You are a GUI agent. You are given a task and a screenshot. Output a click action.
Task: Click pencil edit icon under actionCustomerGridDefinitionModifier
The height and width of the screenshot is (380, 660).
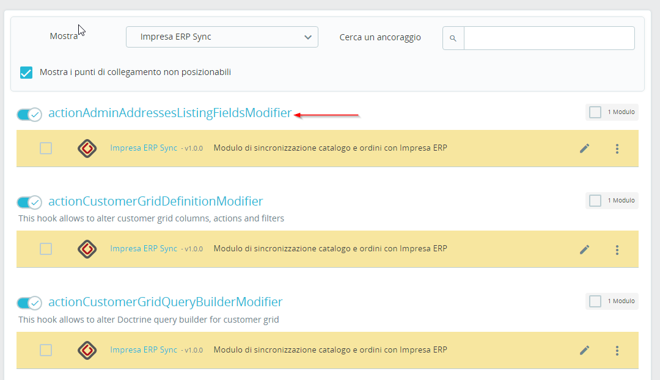(584, 249)
